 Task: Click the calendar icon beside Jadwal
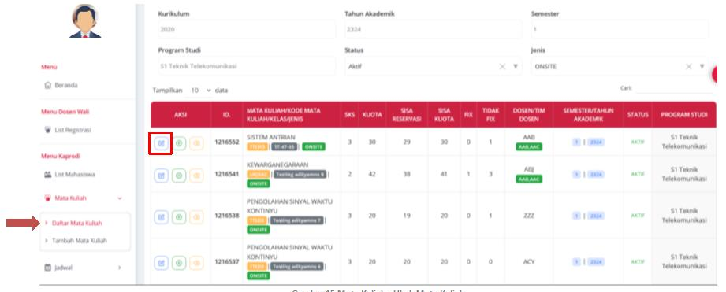tap(47, 268)
